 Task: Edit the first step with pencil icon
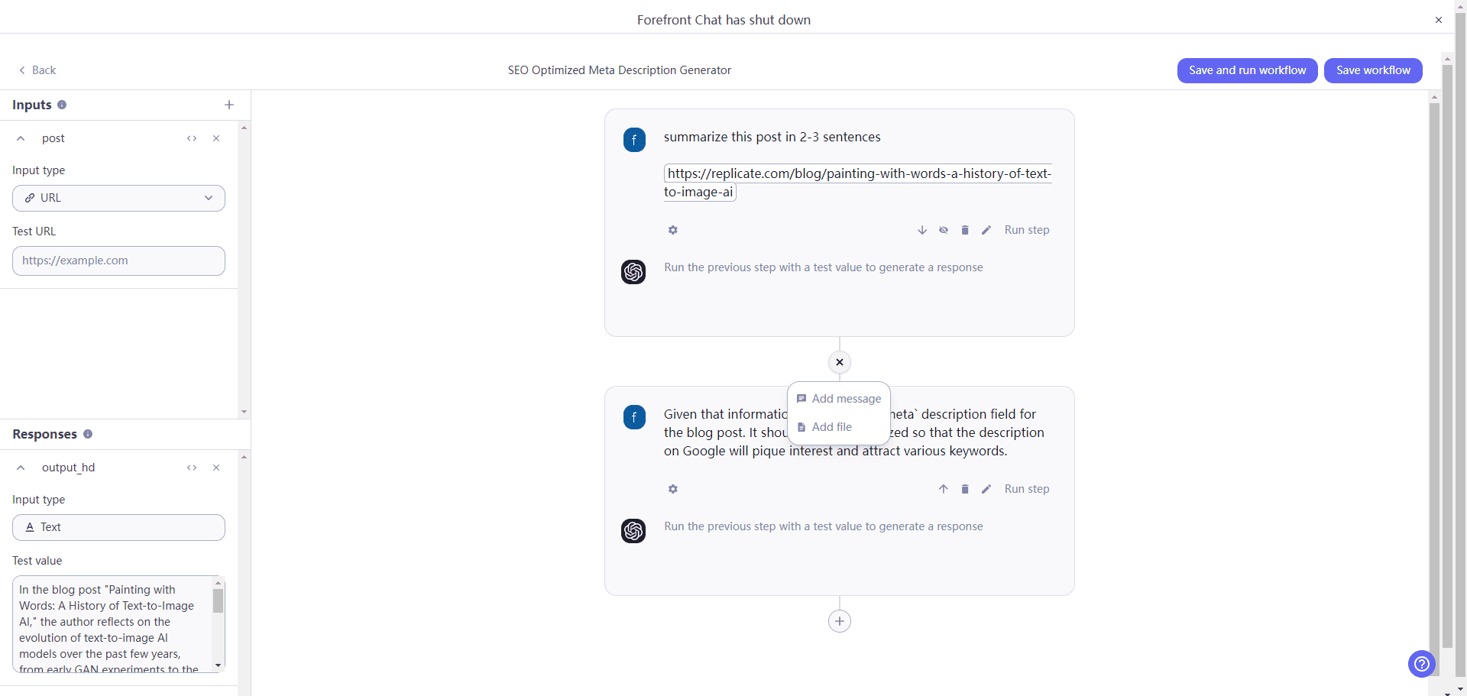tap(986, 230)
